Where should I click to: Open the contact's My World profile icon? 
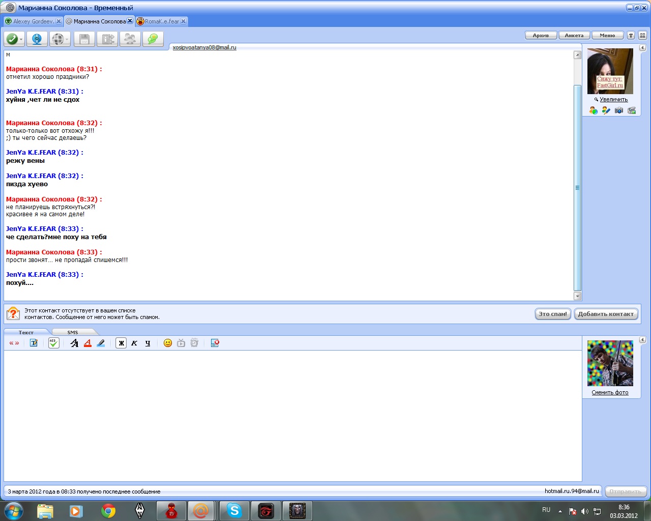tap(594, 110)
